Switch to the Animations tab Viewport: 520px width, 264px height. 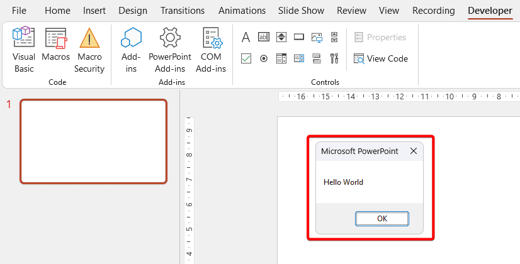[x=242, y=11]
